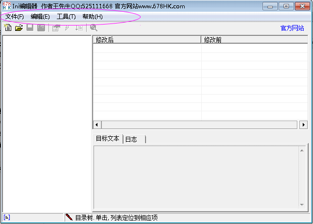Open the 工具(T) menu
The width and height of the screenshot is (313, 224).
(x=66, y=17)
